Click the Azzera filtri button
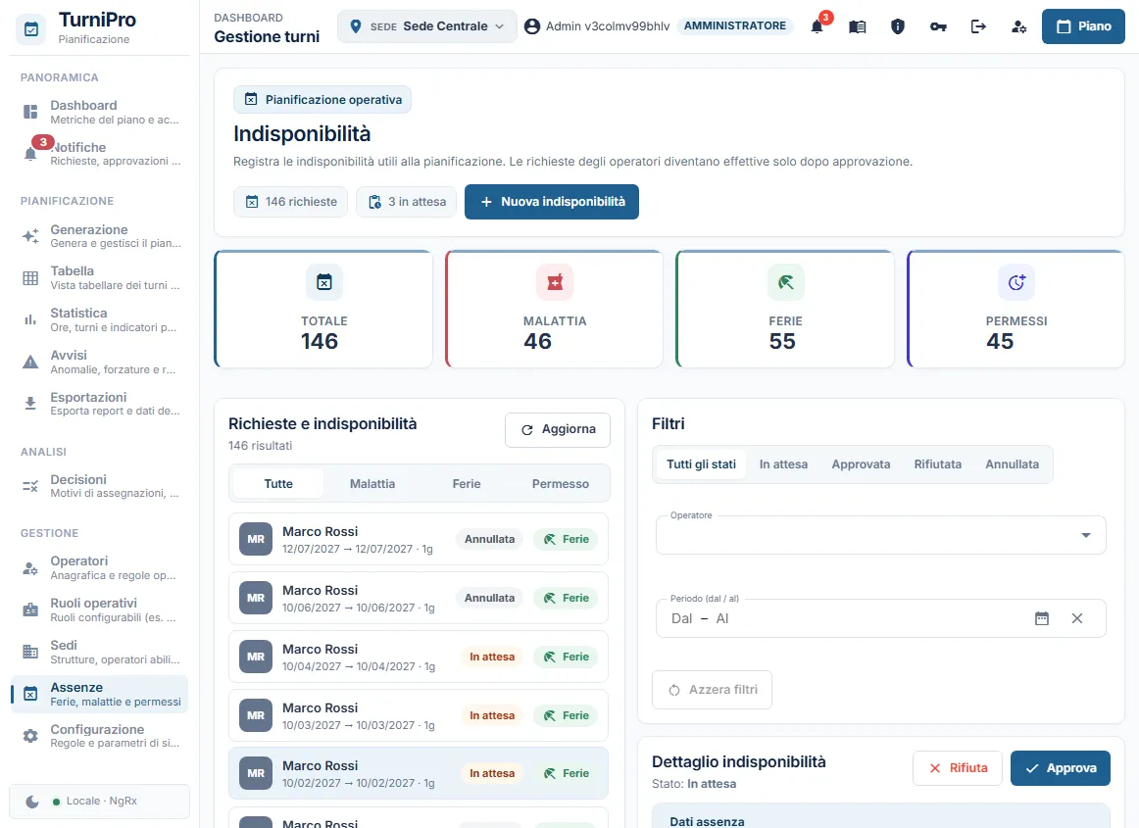1139x828 pixels. click(712, 690)
